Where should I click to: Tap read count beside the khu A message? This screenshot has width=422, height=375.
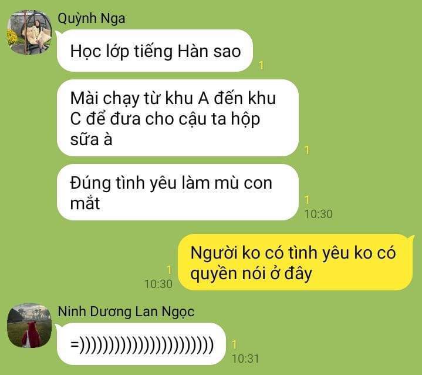[307, 150]
